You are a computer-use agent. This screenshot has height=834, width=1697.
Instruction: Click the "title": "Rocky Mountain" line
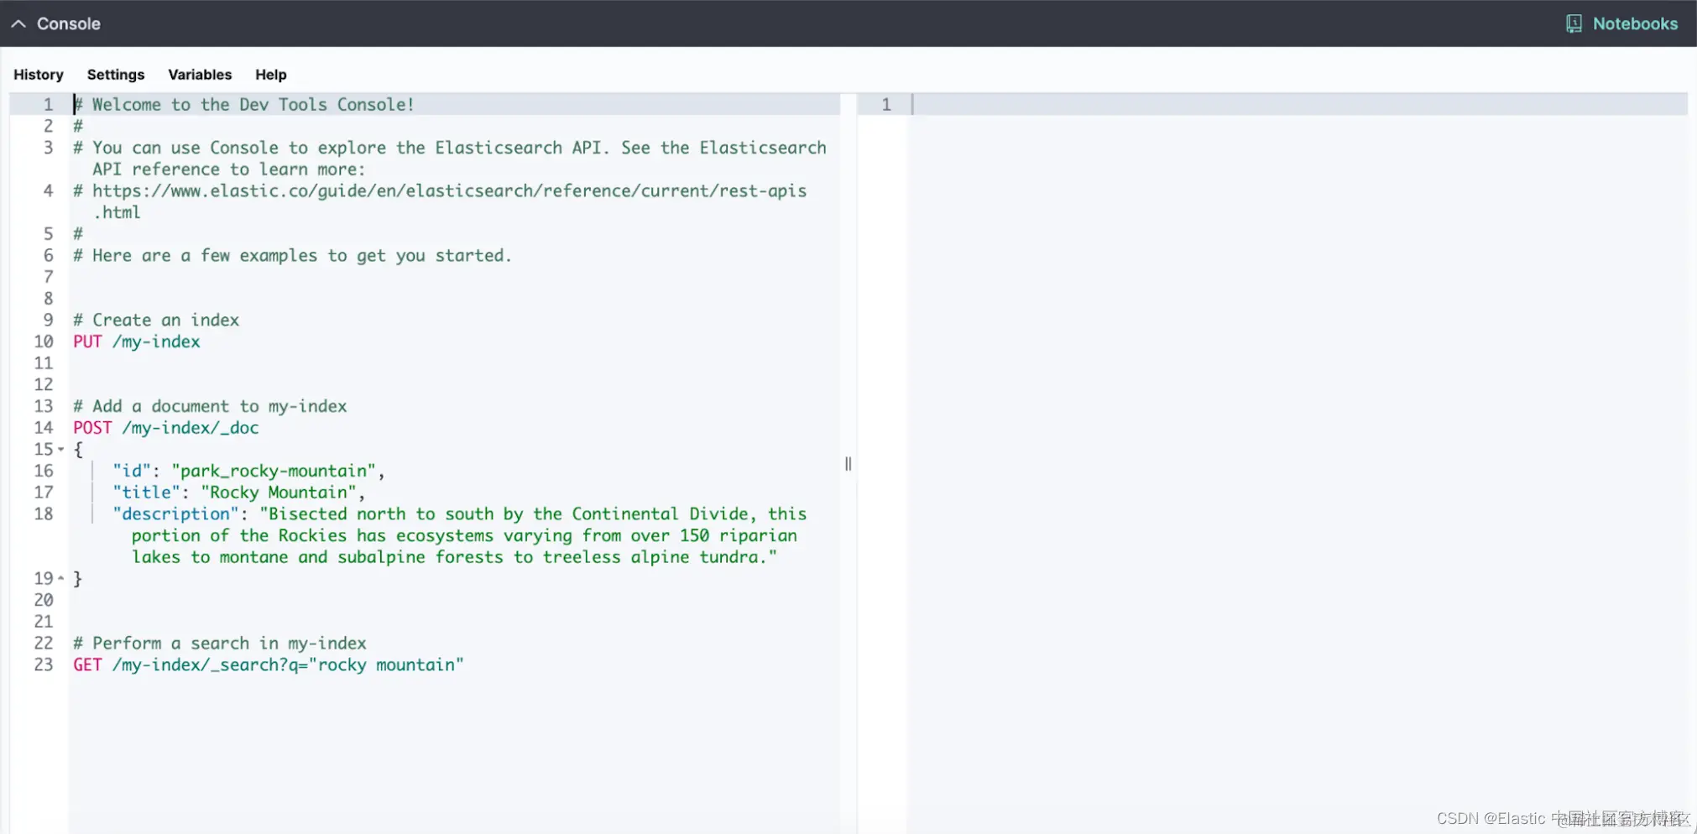pyautogui.click(x=239, y=493)
